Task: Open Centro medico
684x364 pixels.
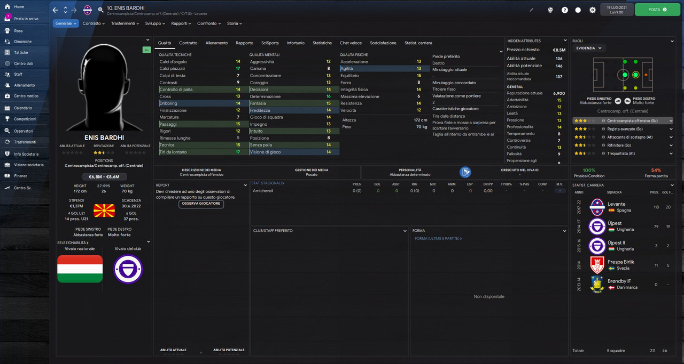Action: tap(26, 96)
